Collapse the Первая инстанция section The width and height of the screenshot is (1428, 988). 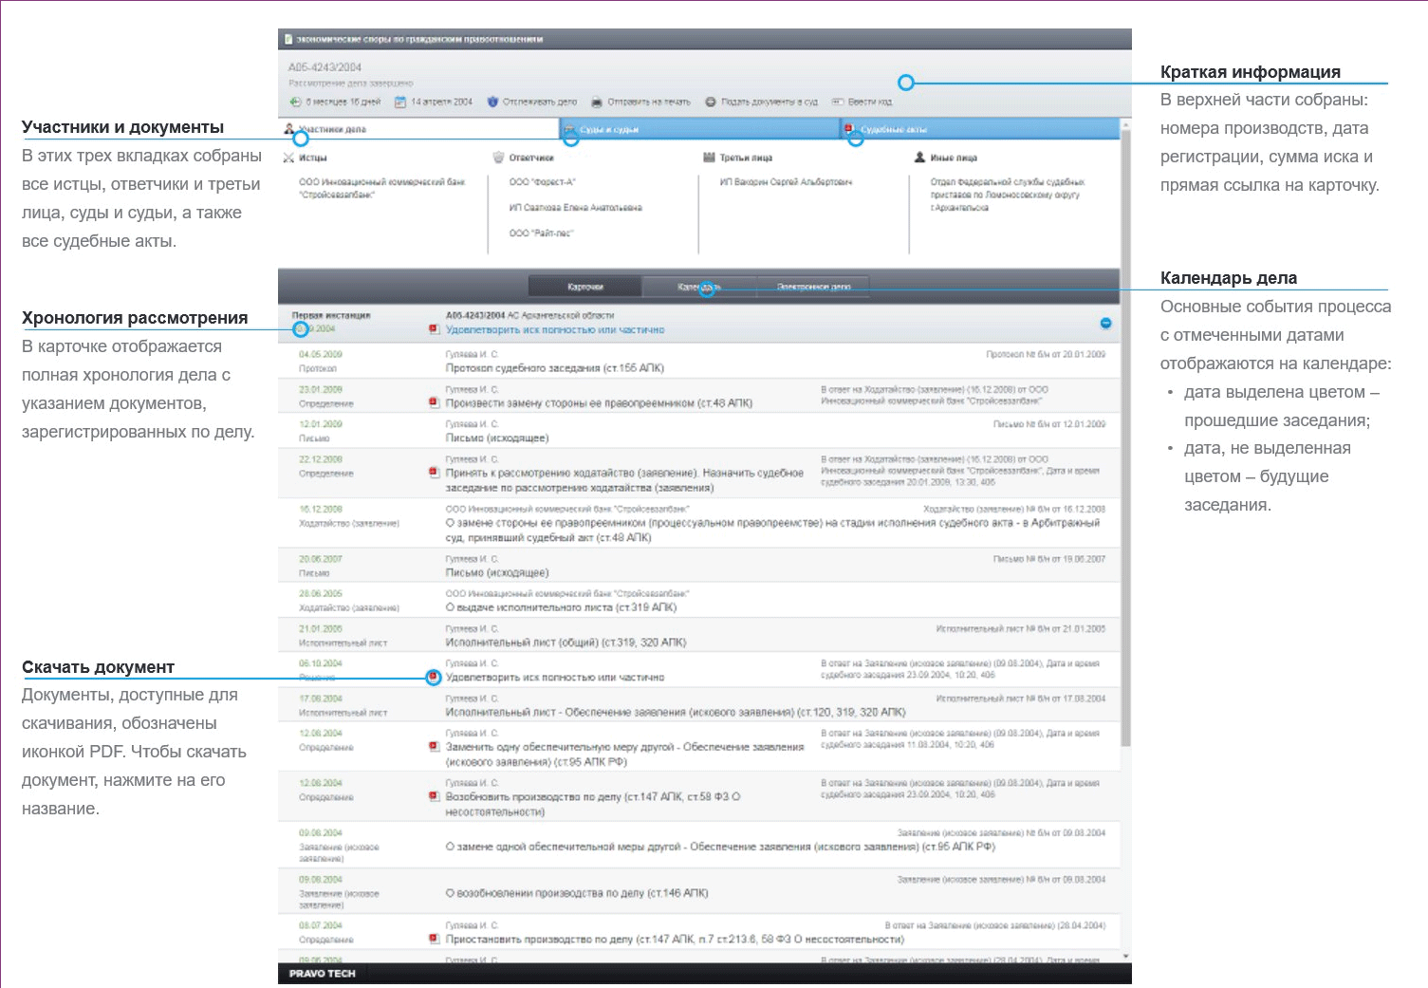[x=1105, y=324]
